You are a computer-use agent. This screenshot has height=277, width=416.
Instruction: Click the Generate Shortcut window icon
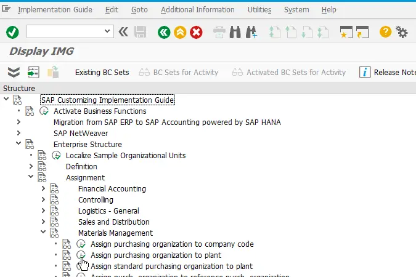(x=362, y=32)
